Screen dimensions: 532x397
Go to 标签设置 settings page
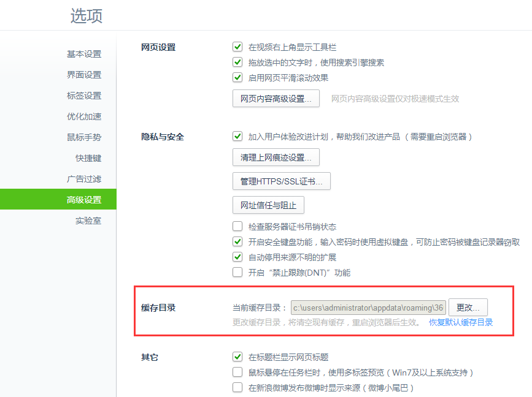pyautogui.click(x=83, y=96)
